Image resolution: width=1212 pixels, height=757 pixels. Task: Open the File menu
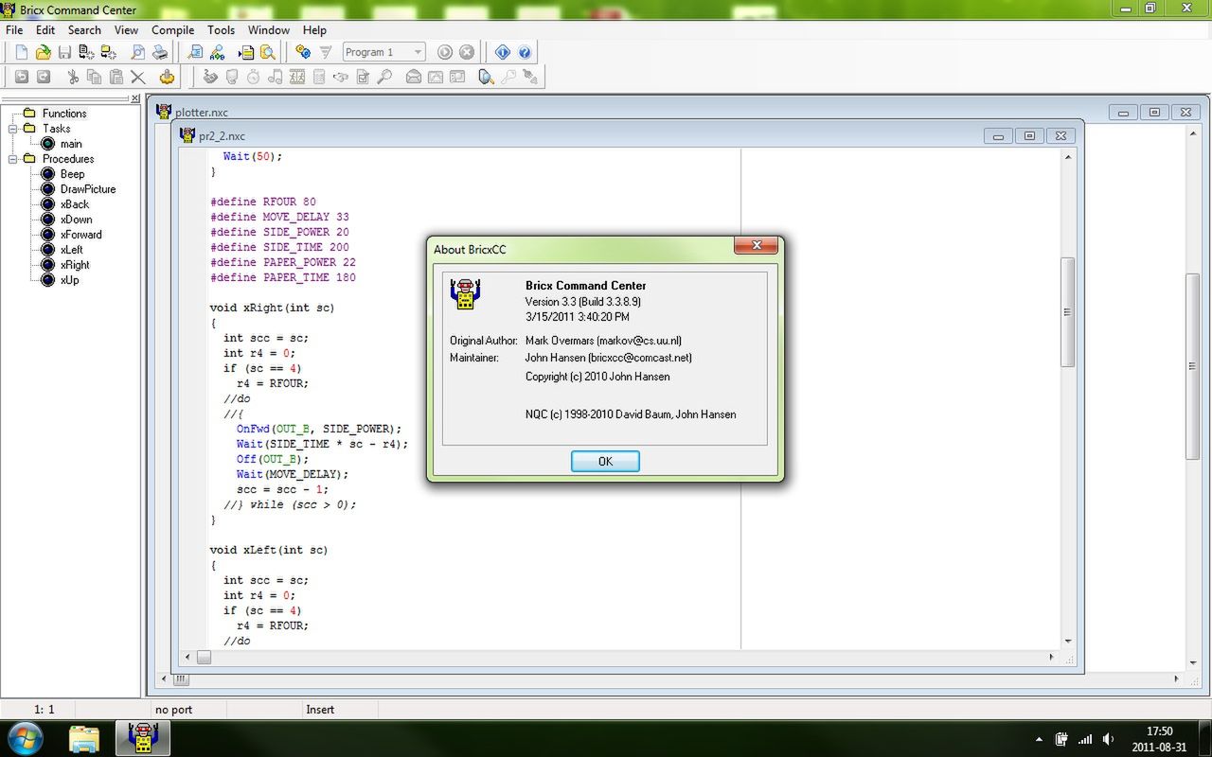(x=14, y=30)
